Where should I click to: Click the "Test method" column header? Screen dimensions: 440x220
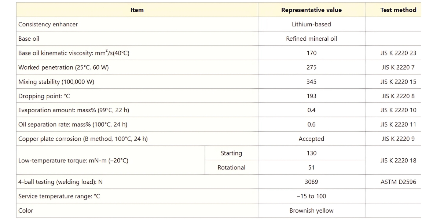point(398,10)
